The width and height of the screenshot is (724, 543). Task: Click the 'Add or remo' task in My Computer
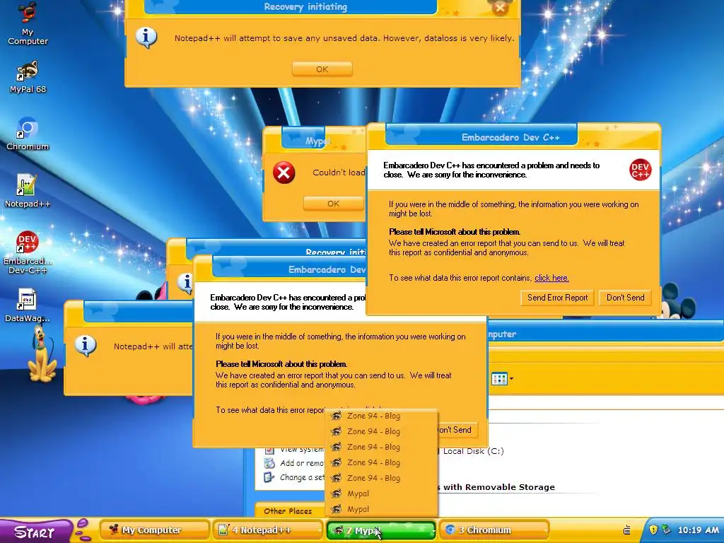coord(294,463)
